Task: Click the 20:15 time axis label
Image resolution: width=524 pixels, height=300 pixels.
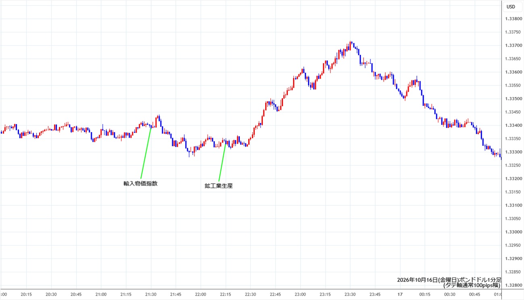Action: (26, 294)
